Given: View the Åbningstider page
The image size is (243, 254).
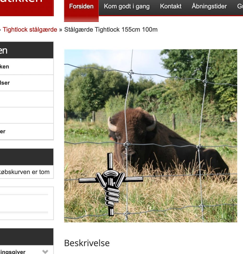Looking at the screenshot, I should 209,6.
